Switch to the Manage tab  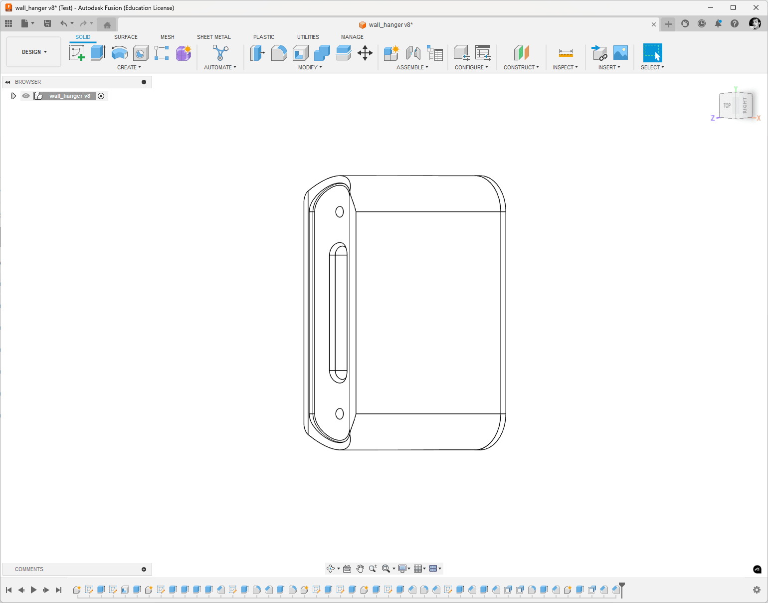(x=352, y=37)
